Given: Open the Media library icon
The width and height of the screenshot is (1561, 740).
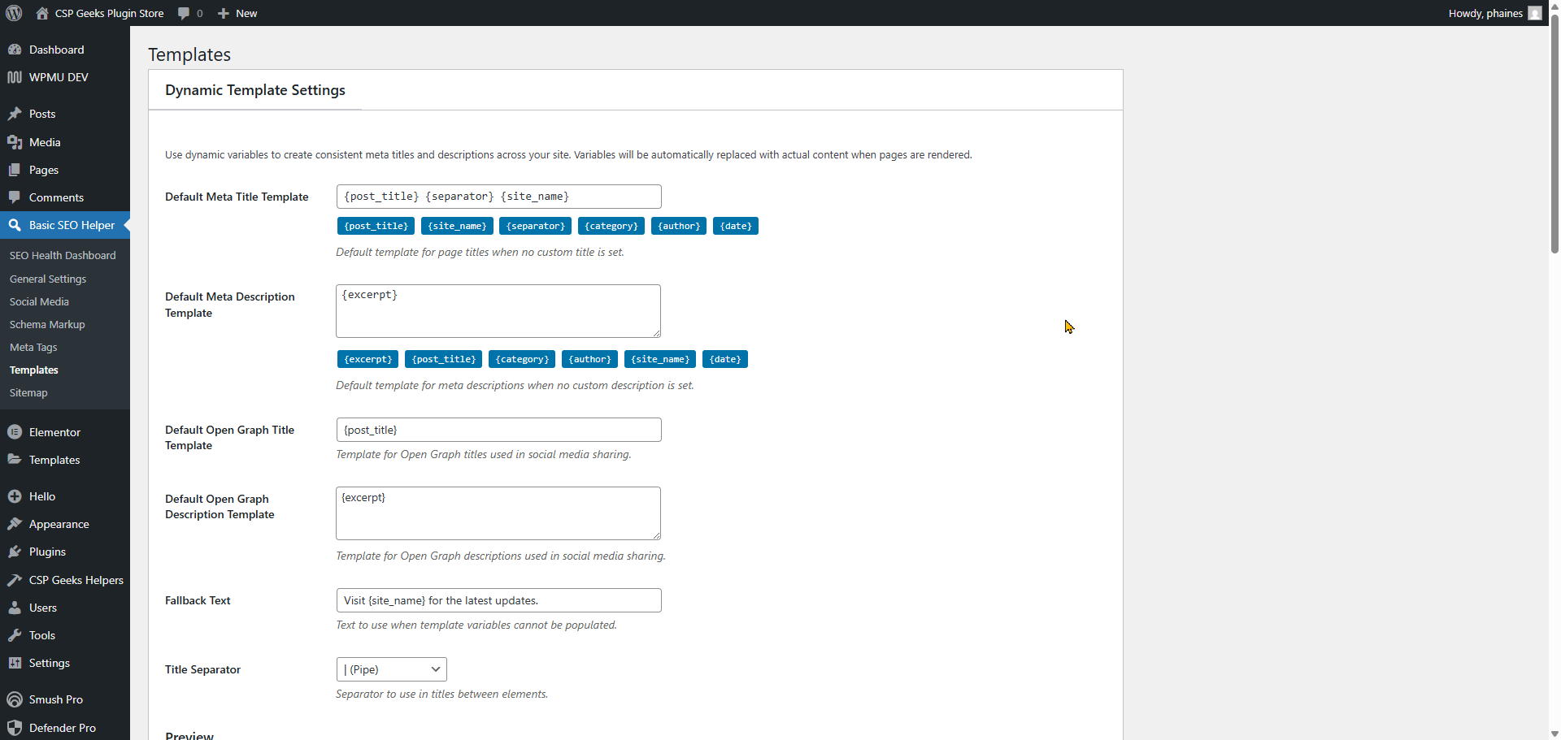Looking at the screenshot, I should pos(15,142).
